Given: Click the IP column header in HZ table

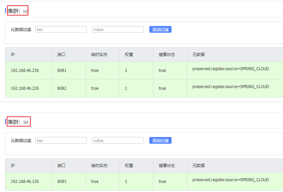Looking at the screenshot, I should 13,55.
